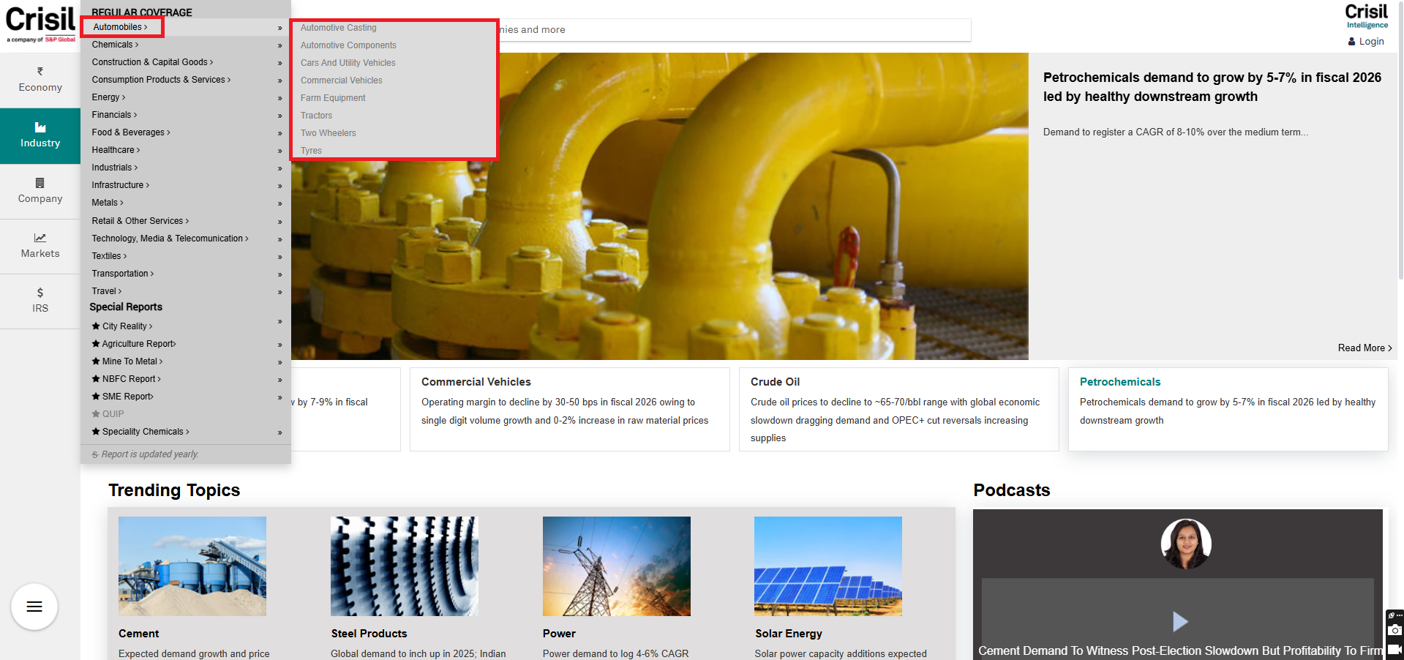
Task: Click the Crisil logo at top left
Action: [x=40, y=23]
